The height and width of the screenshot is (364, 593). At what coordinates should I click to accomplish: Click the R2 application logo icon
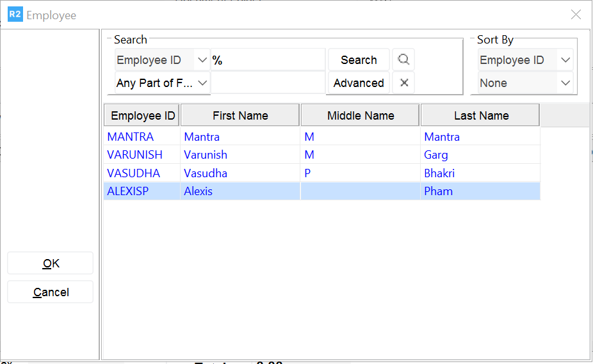coord(15,14)
